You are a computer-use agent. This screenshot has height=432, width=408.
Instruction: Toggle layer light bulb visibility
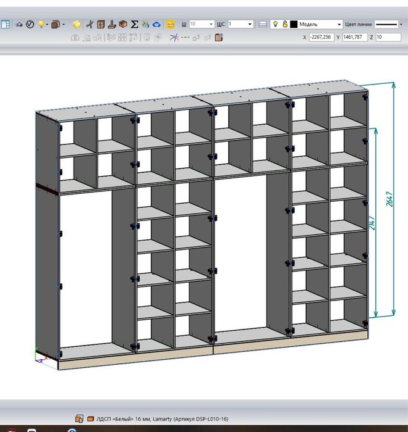275,24
